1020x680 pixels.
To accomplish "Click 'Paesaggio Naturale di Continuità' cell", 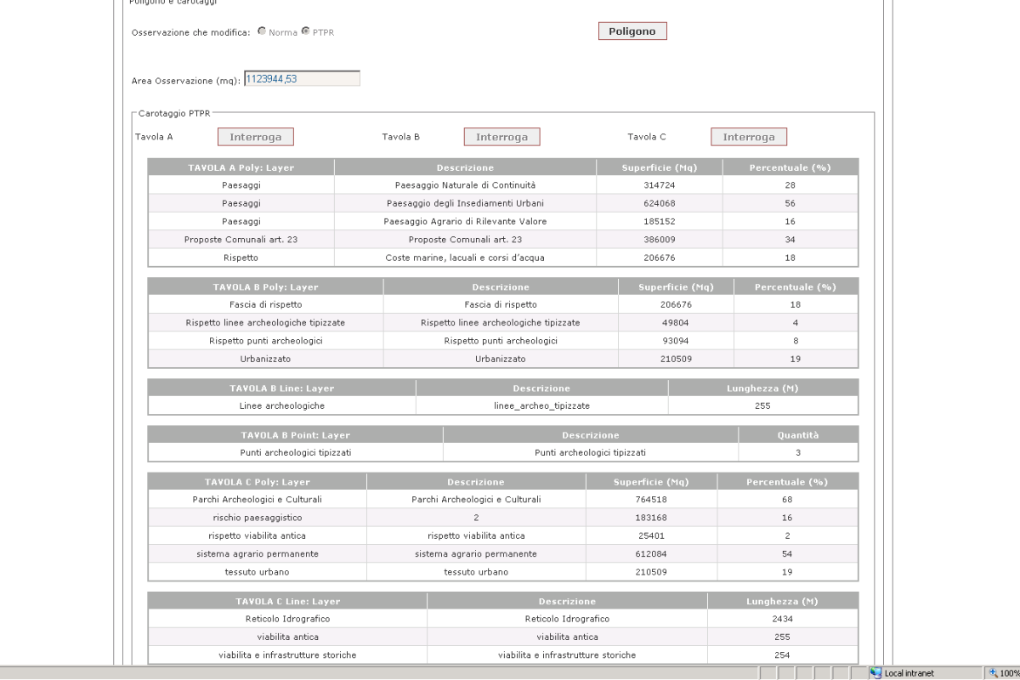I will click(465, 185).
